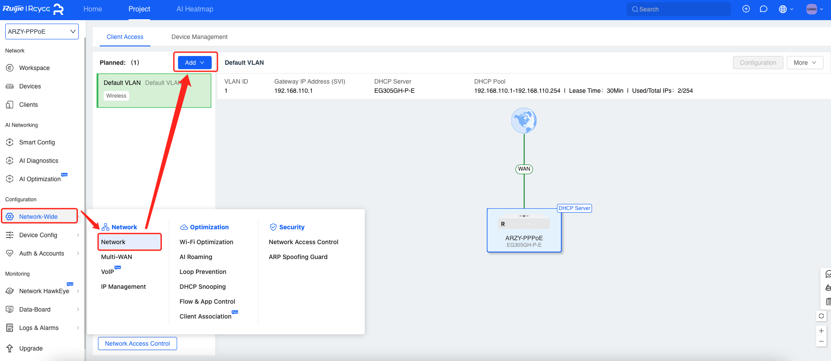Click the Ruijie Reyee logo
831x361 pixels.
tap(33, 9)
